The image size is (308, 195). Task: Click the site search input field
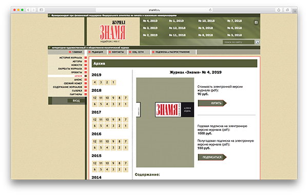click(239, 42)
